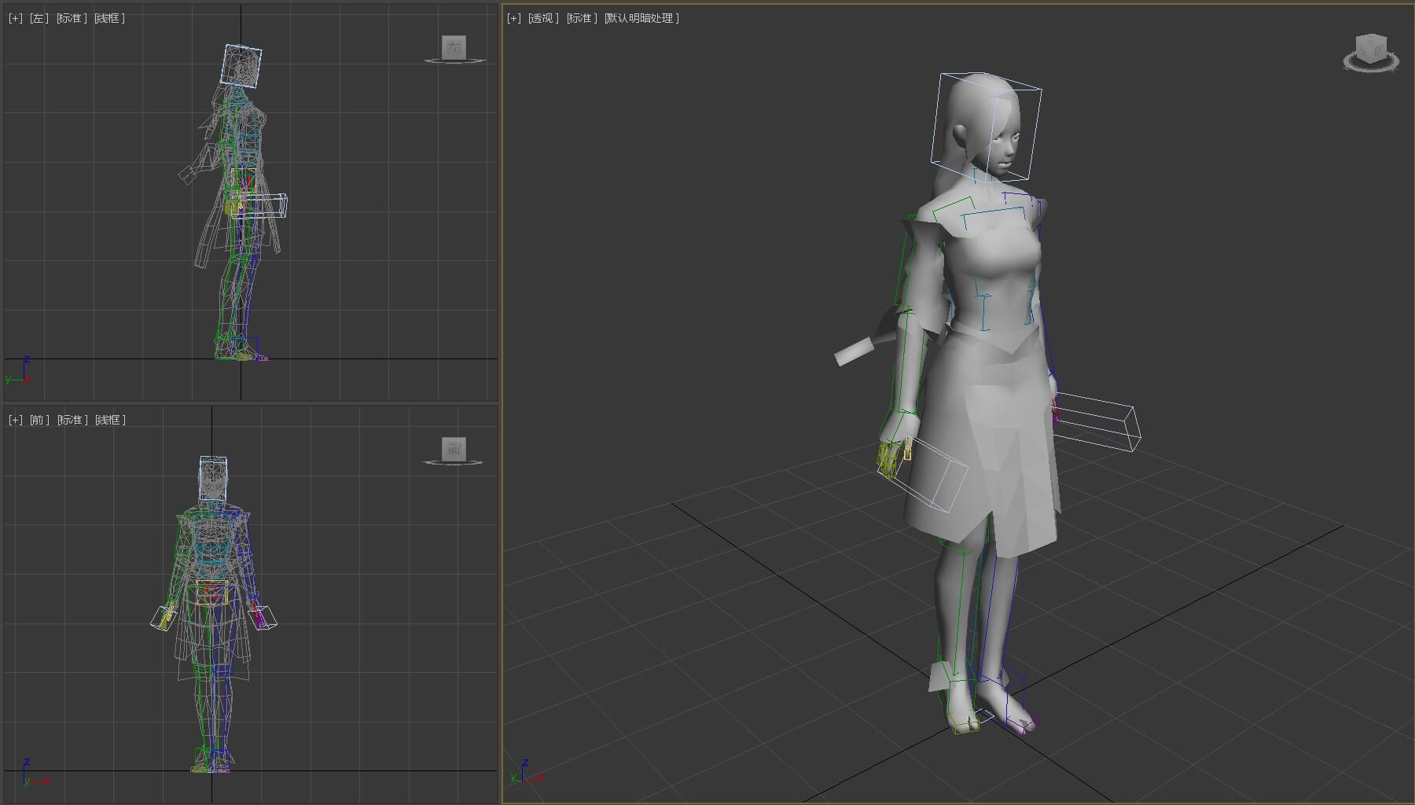Open the [+] menu in the perspective viewport
The image size is (1415, 805).
[x=514, y=18]
